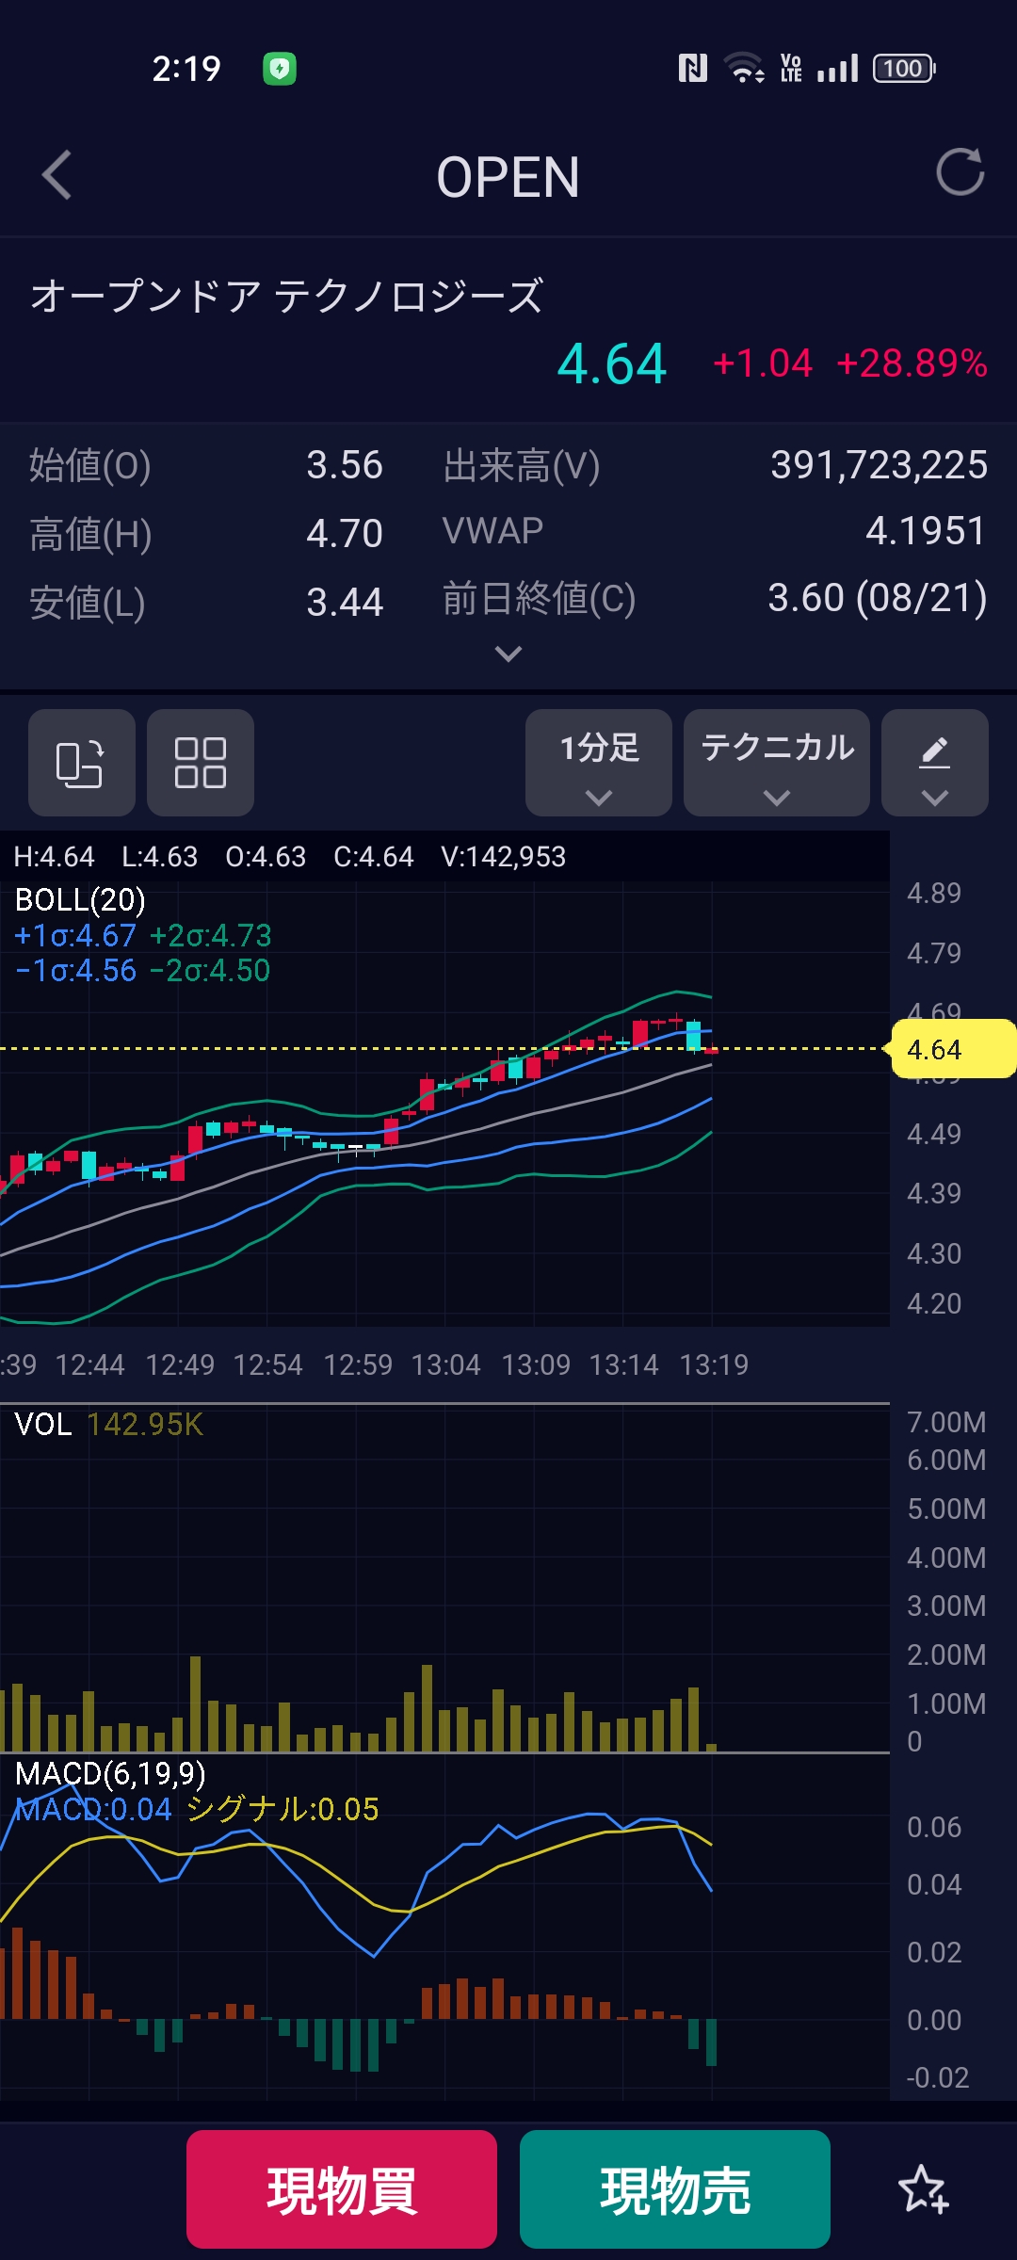Image resolution: width=1017 pixels, height=2260 pixels.
Task: Tap the high price 4.70
Action: pyautogui.click(x=345, y=534)
